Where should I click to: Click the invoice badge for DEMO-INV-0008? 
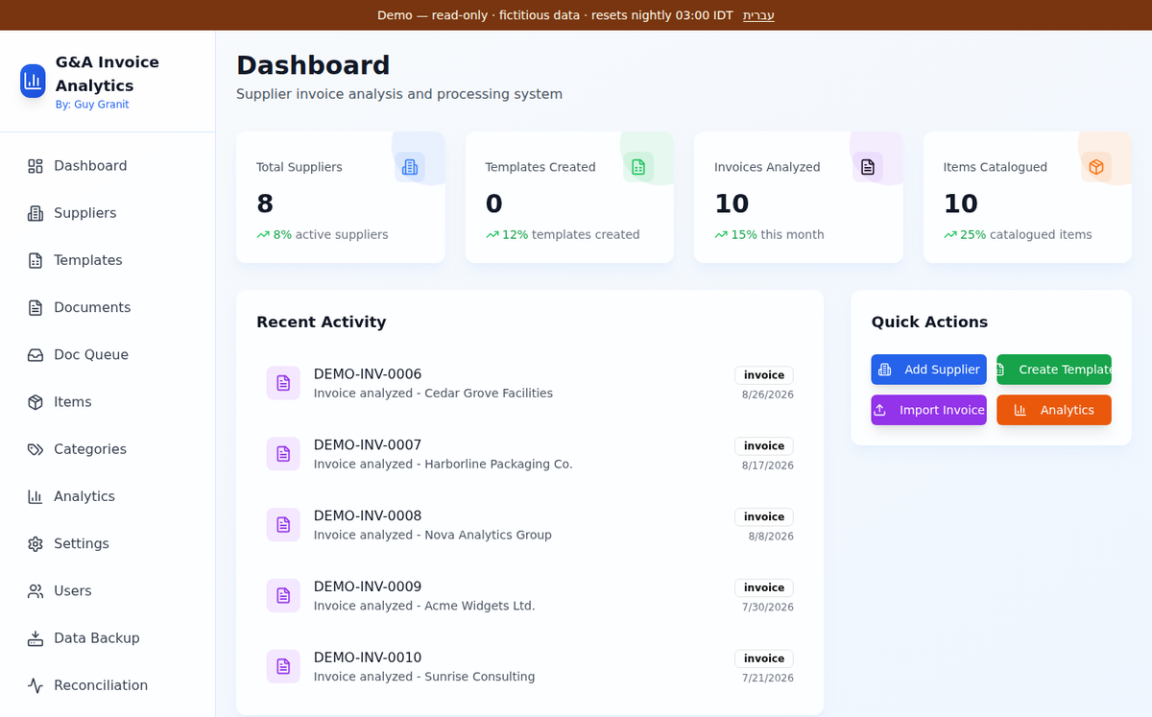[x=764, y=517]
